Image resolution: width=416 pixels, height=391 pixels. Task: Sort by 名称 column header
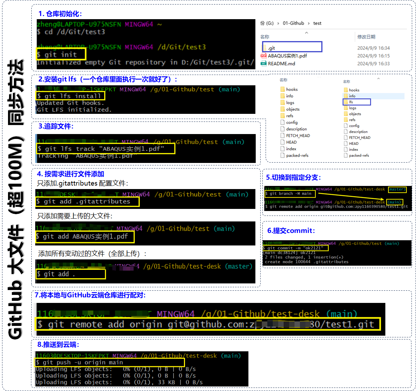pos(264,37)
